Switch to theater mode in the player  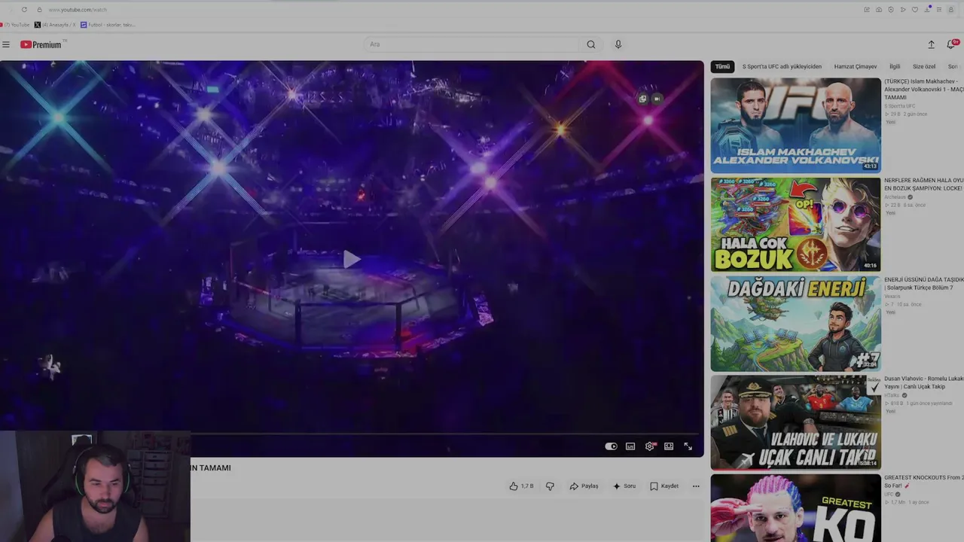tap(669, 446)
